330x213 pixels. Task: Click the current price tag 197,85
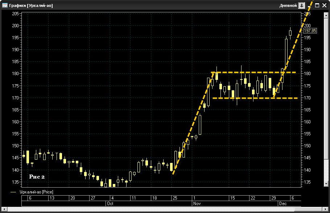[310, 31]
